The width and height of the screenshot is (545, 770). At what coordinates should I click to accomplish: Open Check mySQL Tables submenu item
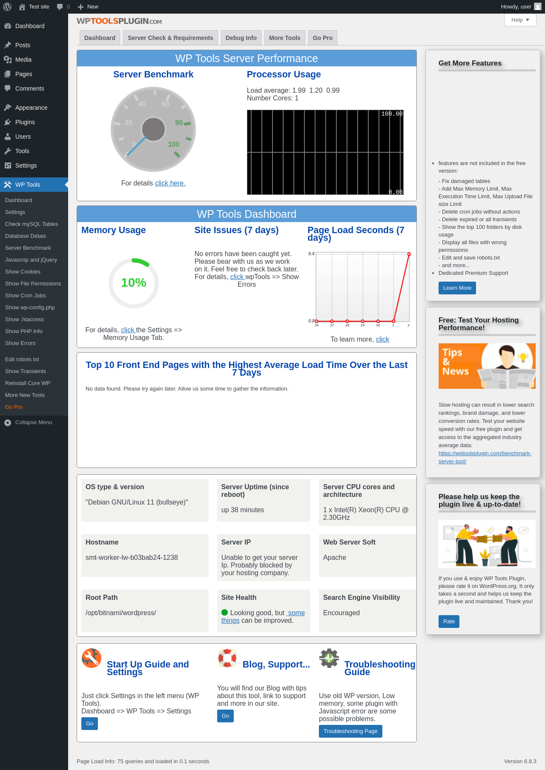click(34, 224)
